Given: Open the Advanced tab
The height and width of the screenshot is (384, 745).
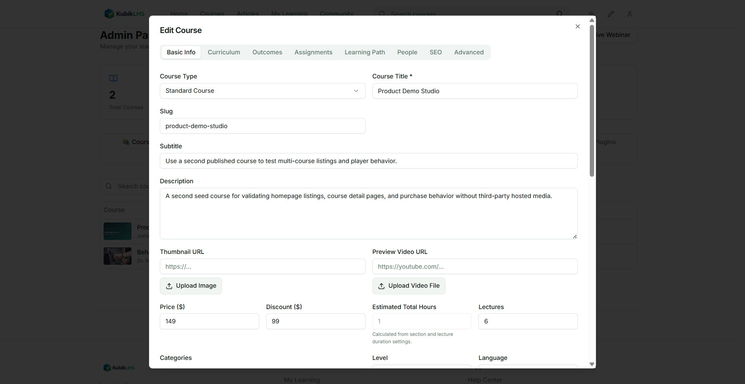Looking at the screenshot, I should tap(469, 52).
